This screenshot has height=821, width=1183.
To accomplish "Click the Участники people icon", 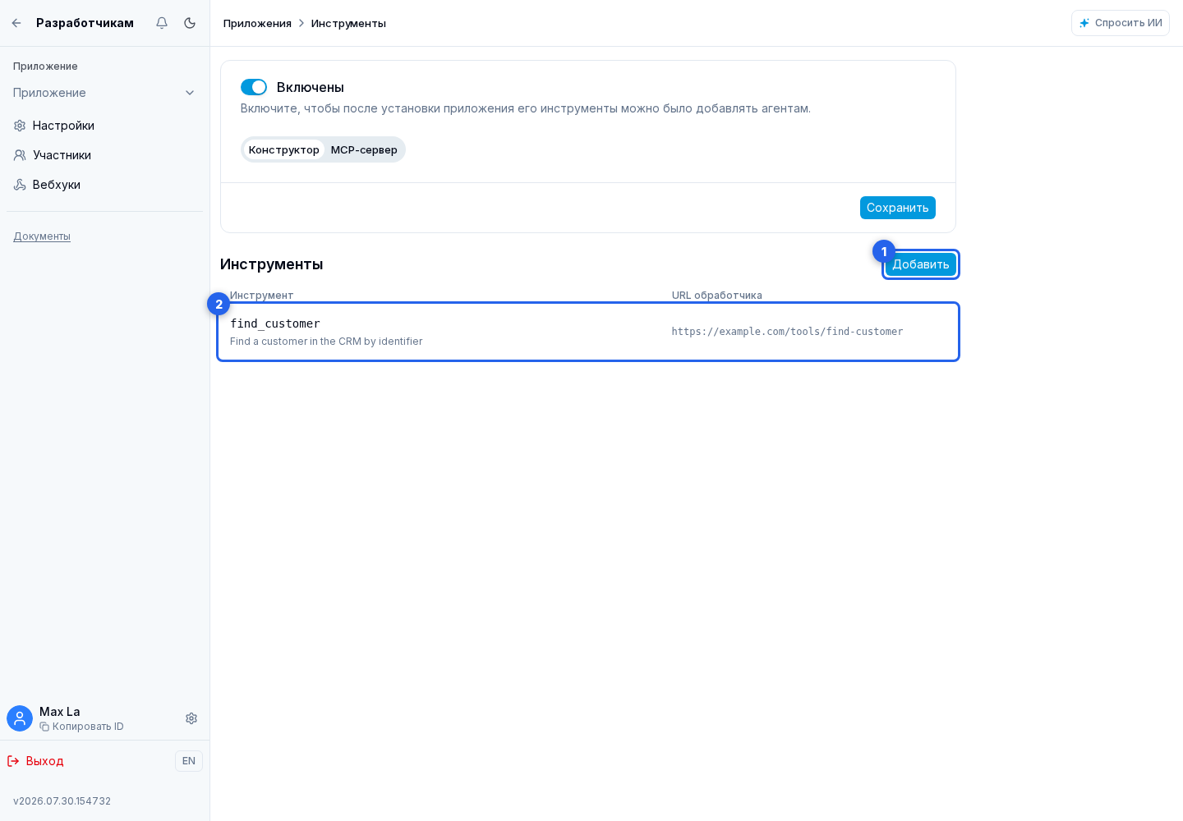I will (x=20, y=155).
